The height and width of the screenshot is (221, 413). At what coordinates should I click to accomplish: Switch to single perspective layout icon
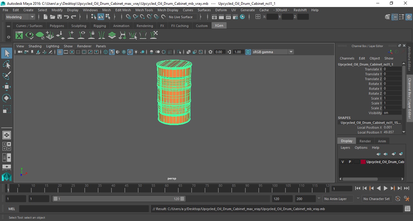7,135
